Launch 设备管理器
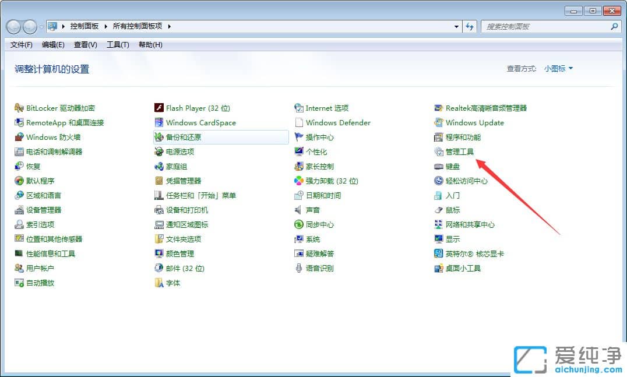627x377 pixels. tap(43, 210)
